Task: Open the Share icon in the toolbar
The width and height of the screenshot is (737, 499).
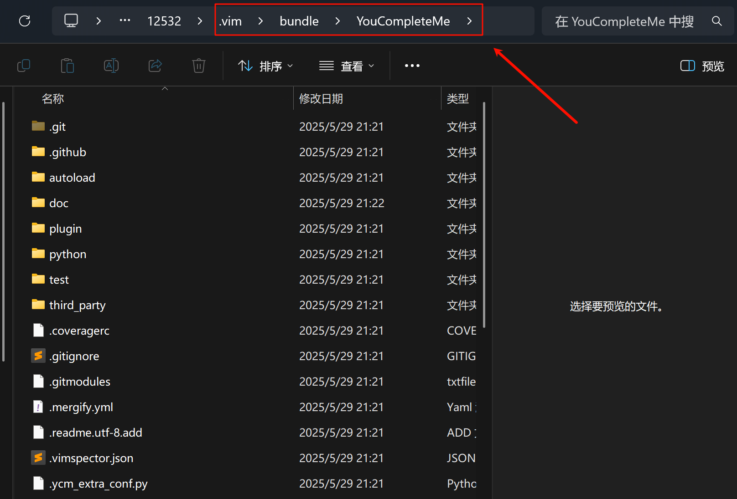Action: click(x=155, y=65)
